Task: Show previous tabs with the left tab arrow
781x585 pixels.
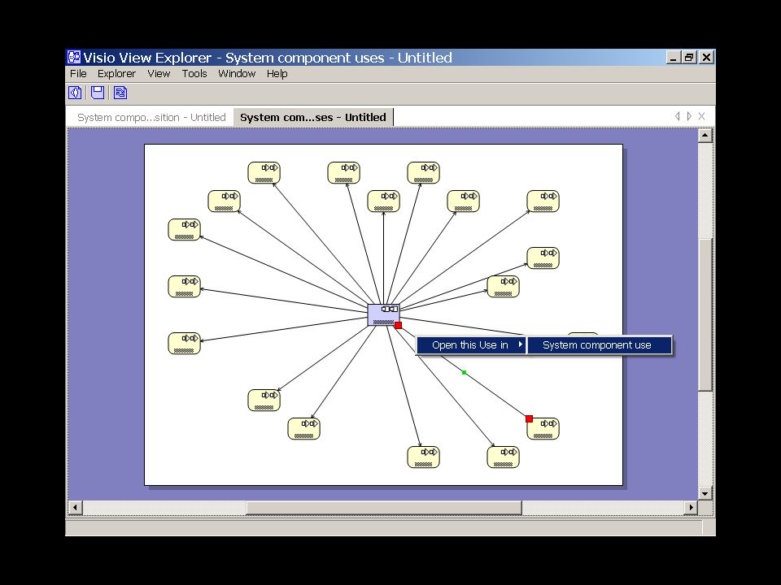Action: point(678,116)
